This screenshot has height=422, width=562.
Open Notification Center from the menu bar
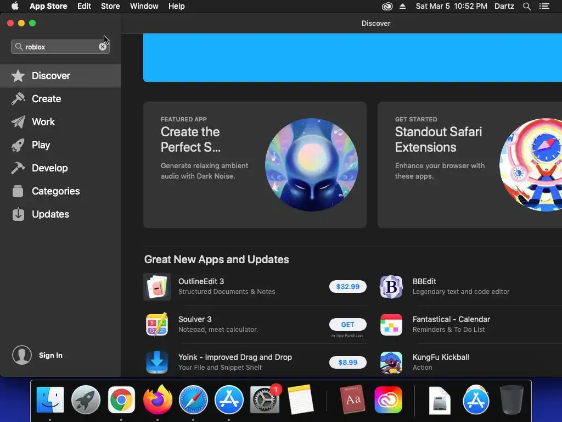[x=544, y=6]
